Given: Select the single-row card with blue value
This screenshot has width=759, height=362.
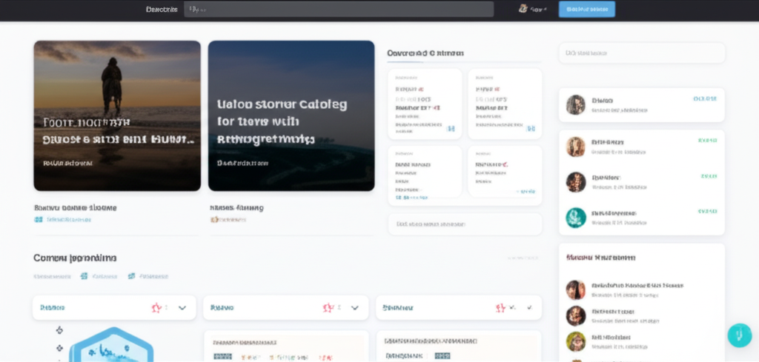Looking at the screenshot, I should 642,105.
